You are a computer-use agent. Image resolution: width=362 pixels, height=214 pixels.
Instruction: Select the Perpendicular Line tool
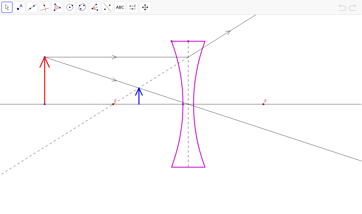pyautogui.click(x=45, y=7)
